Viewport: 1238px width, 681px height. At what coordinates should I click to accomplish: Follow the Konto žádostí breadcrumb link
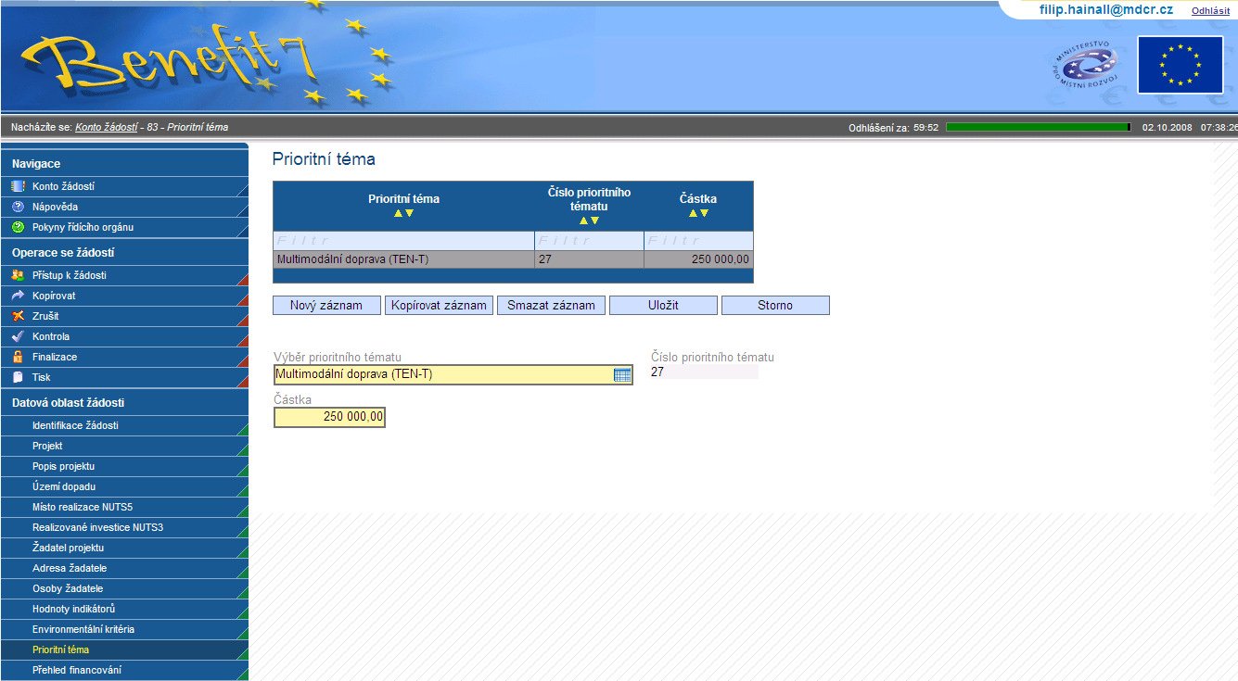pos(107,127)
